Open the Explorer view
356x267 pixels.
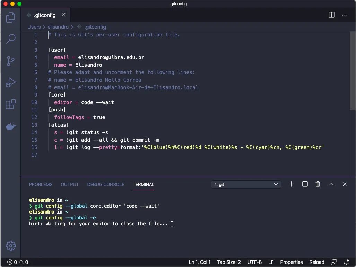point(10,17)
